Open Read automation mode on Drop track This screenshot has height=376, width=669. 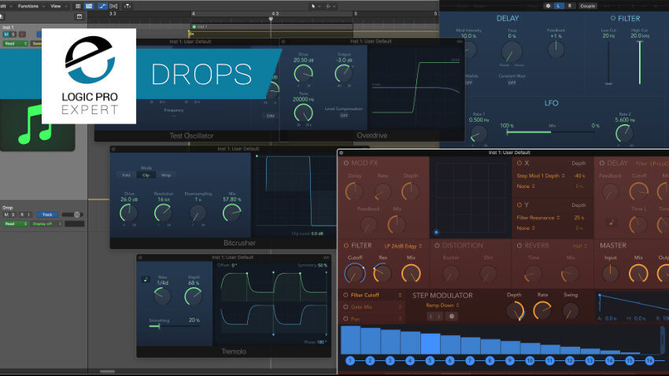(16, 224)
